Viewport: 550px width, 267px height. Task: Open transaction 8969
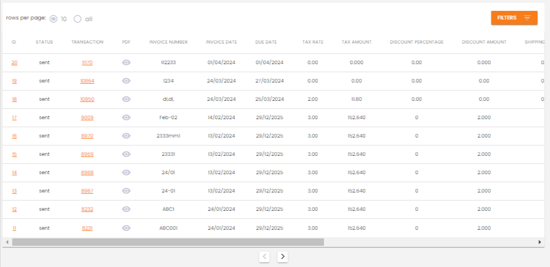pyautogui.click(x=87, y=154)
